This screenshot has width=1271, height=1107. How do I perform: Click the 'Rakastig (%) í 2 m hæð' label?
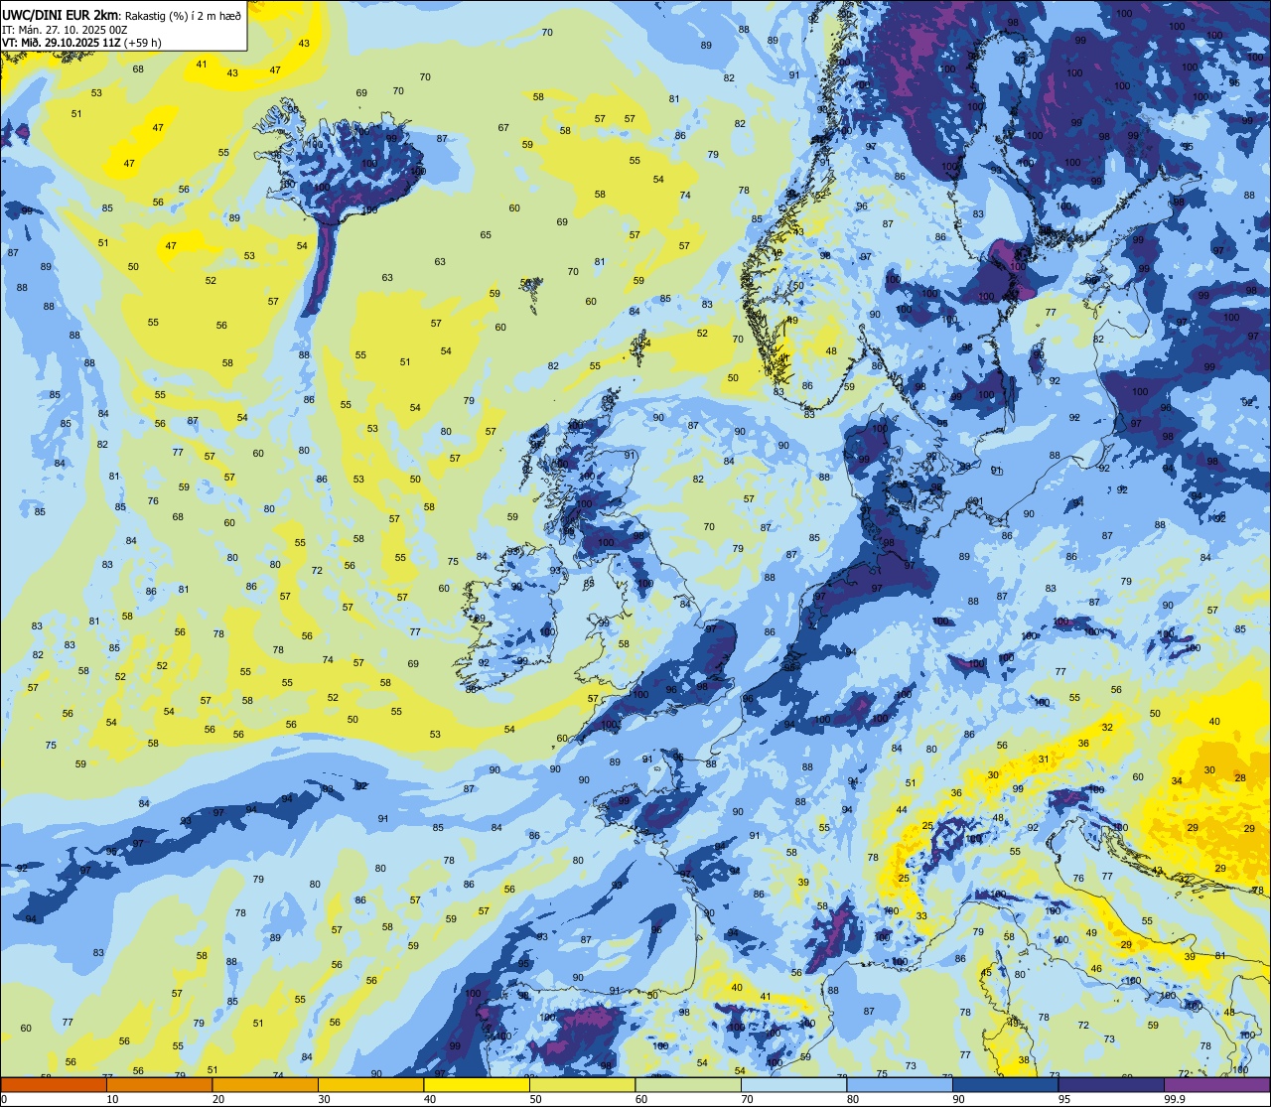[183, 15]
